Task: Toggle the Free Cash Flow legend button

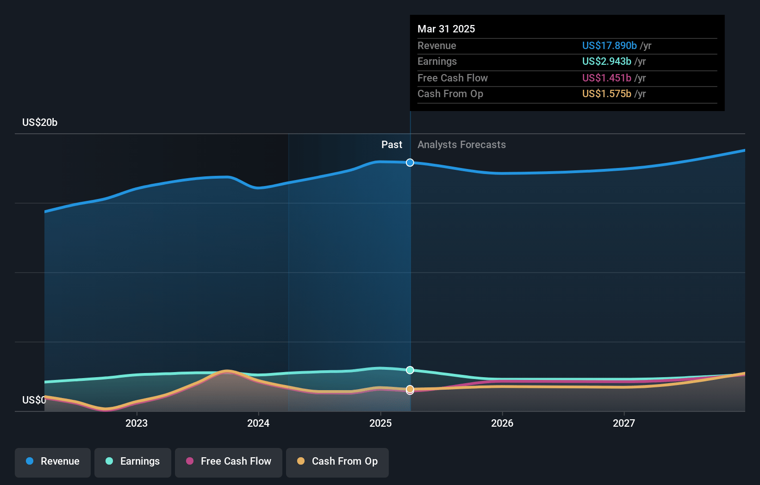Action: click(229, 462)
